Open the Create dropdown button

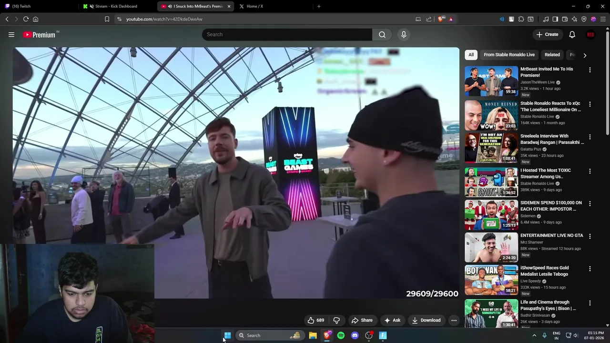547,34
